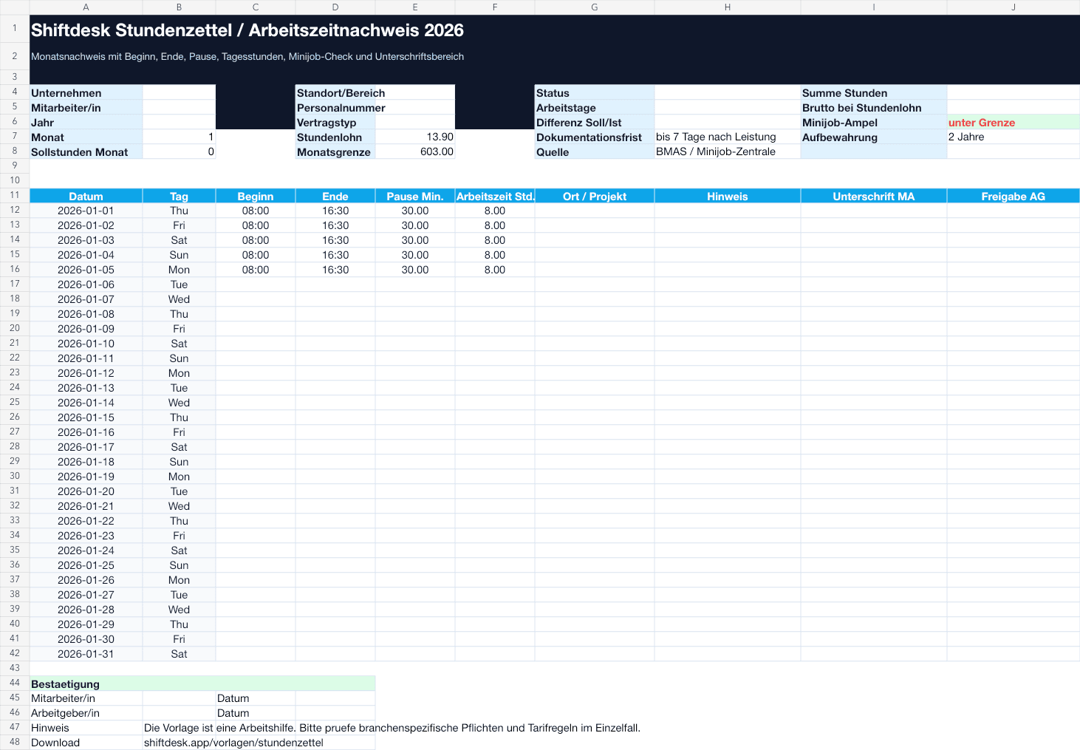Viewport: 1080px width, 750px height.
Task: Click the 'Differenz Soll/Ist' label cell
Action: (x=595, y=122)
